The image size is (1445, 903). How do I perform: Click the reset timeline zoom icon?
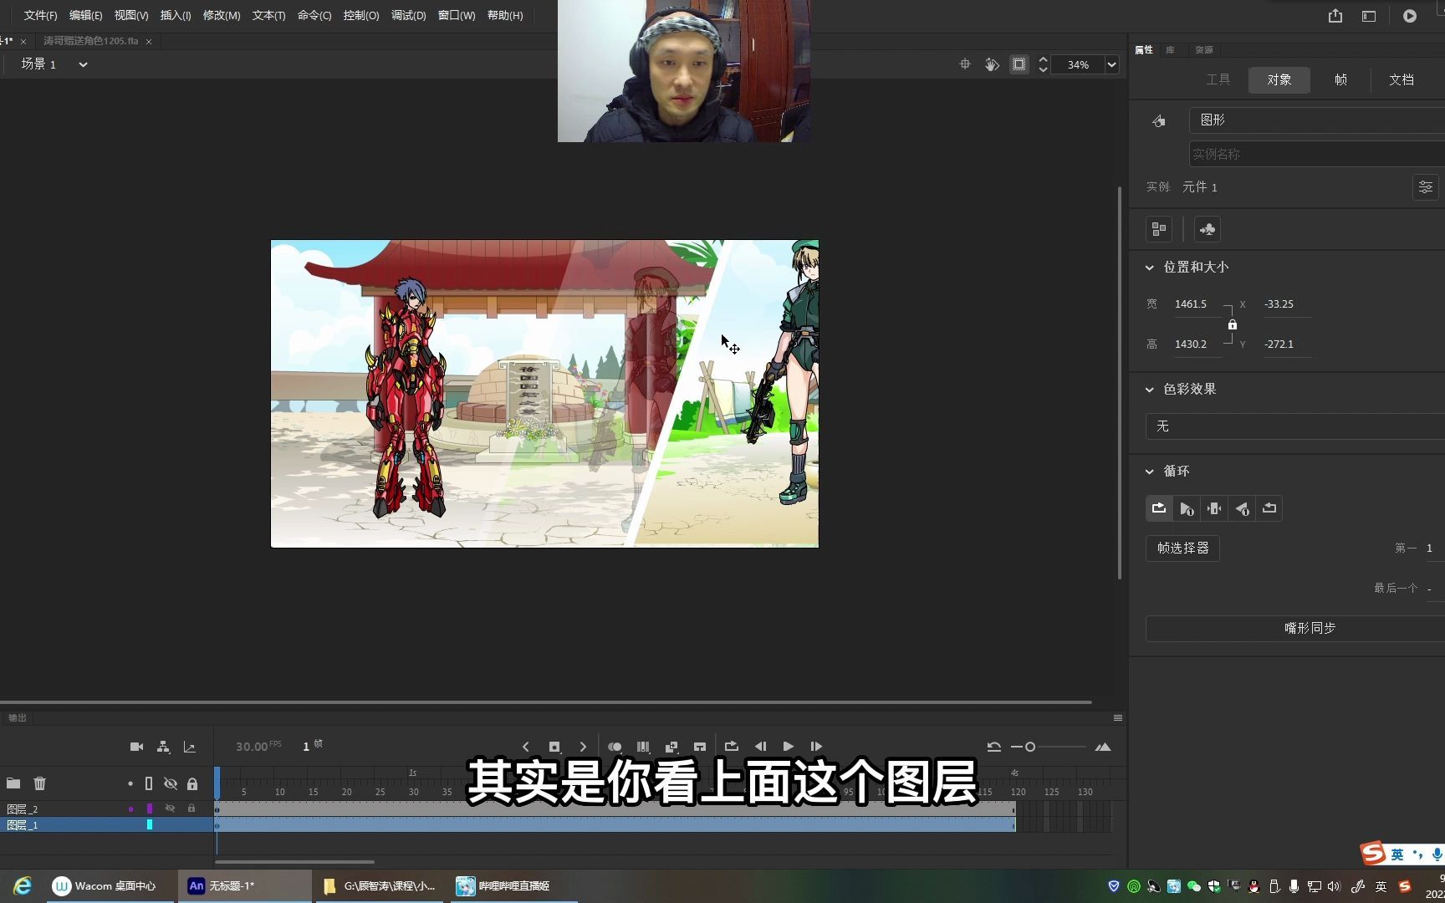tap(994, 747)
